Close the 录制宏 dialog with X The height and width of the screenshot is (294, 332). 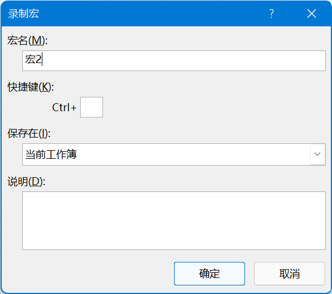(x=311, y=14)
